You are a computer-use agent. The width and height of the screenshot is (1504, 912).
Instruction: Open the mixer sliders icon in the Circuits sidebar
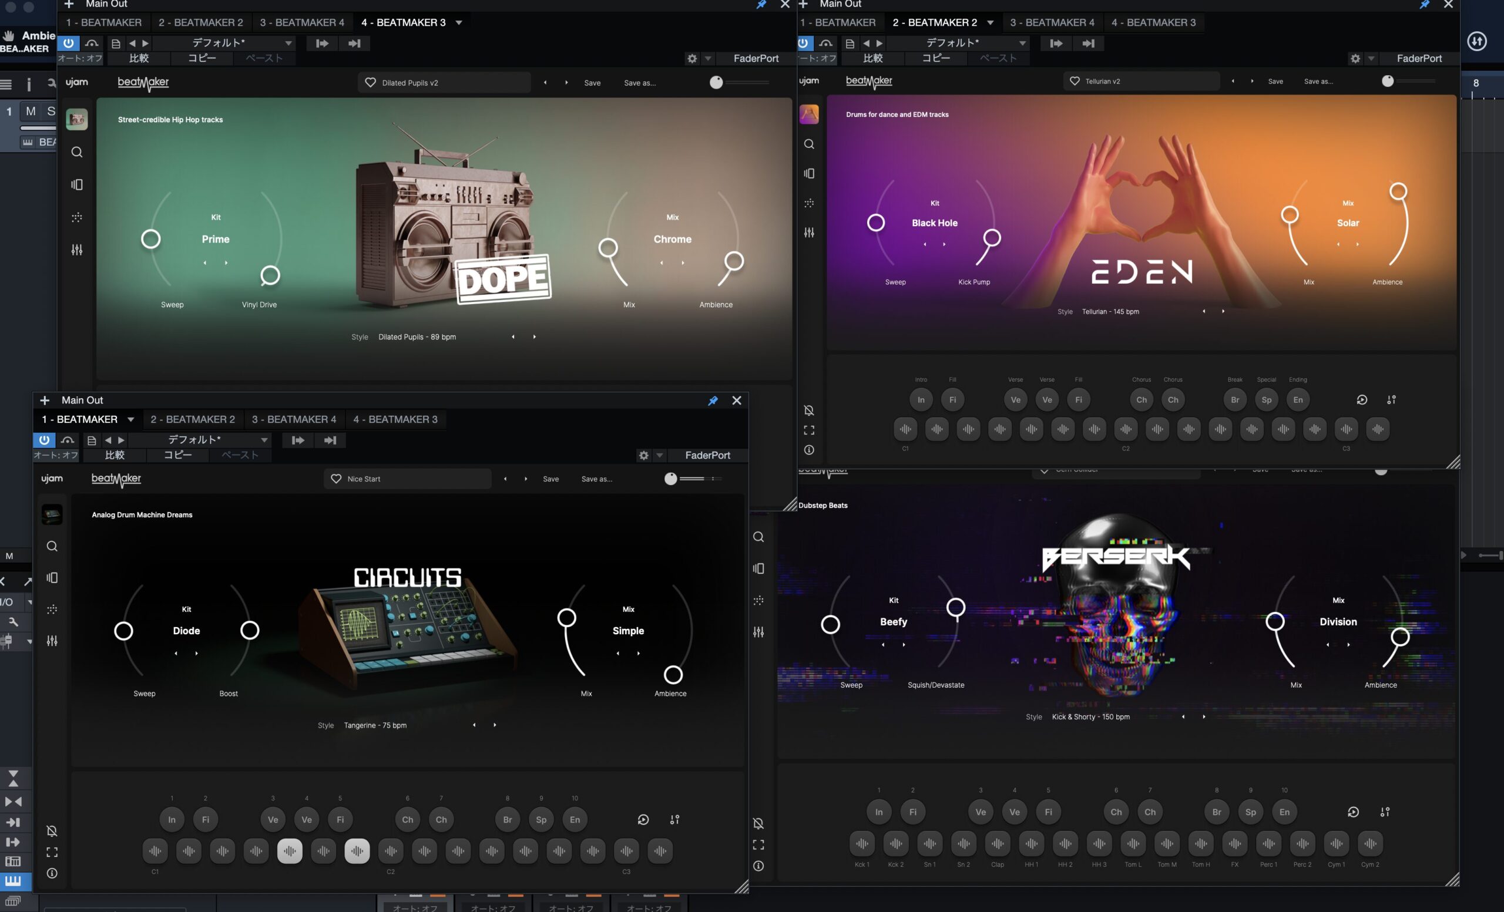tap(52, 641)
